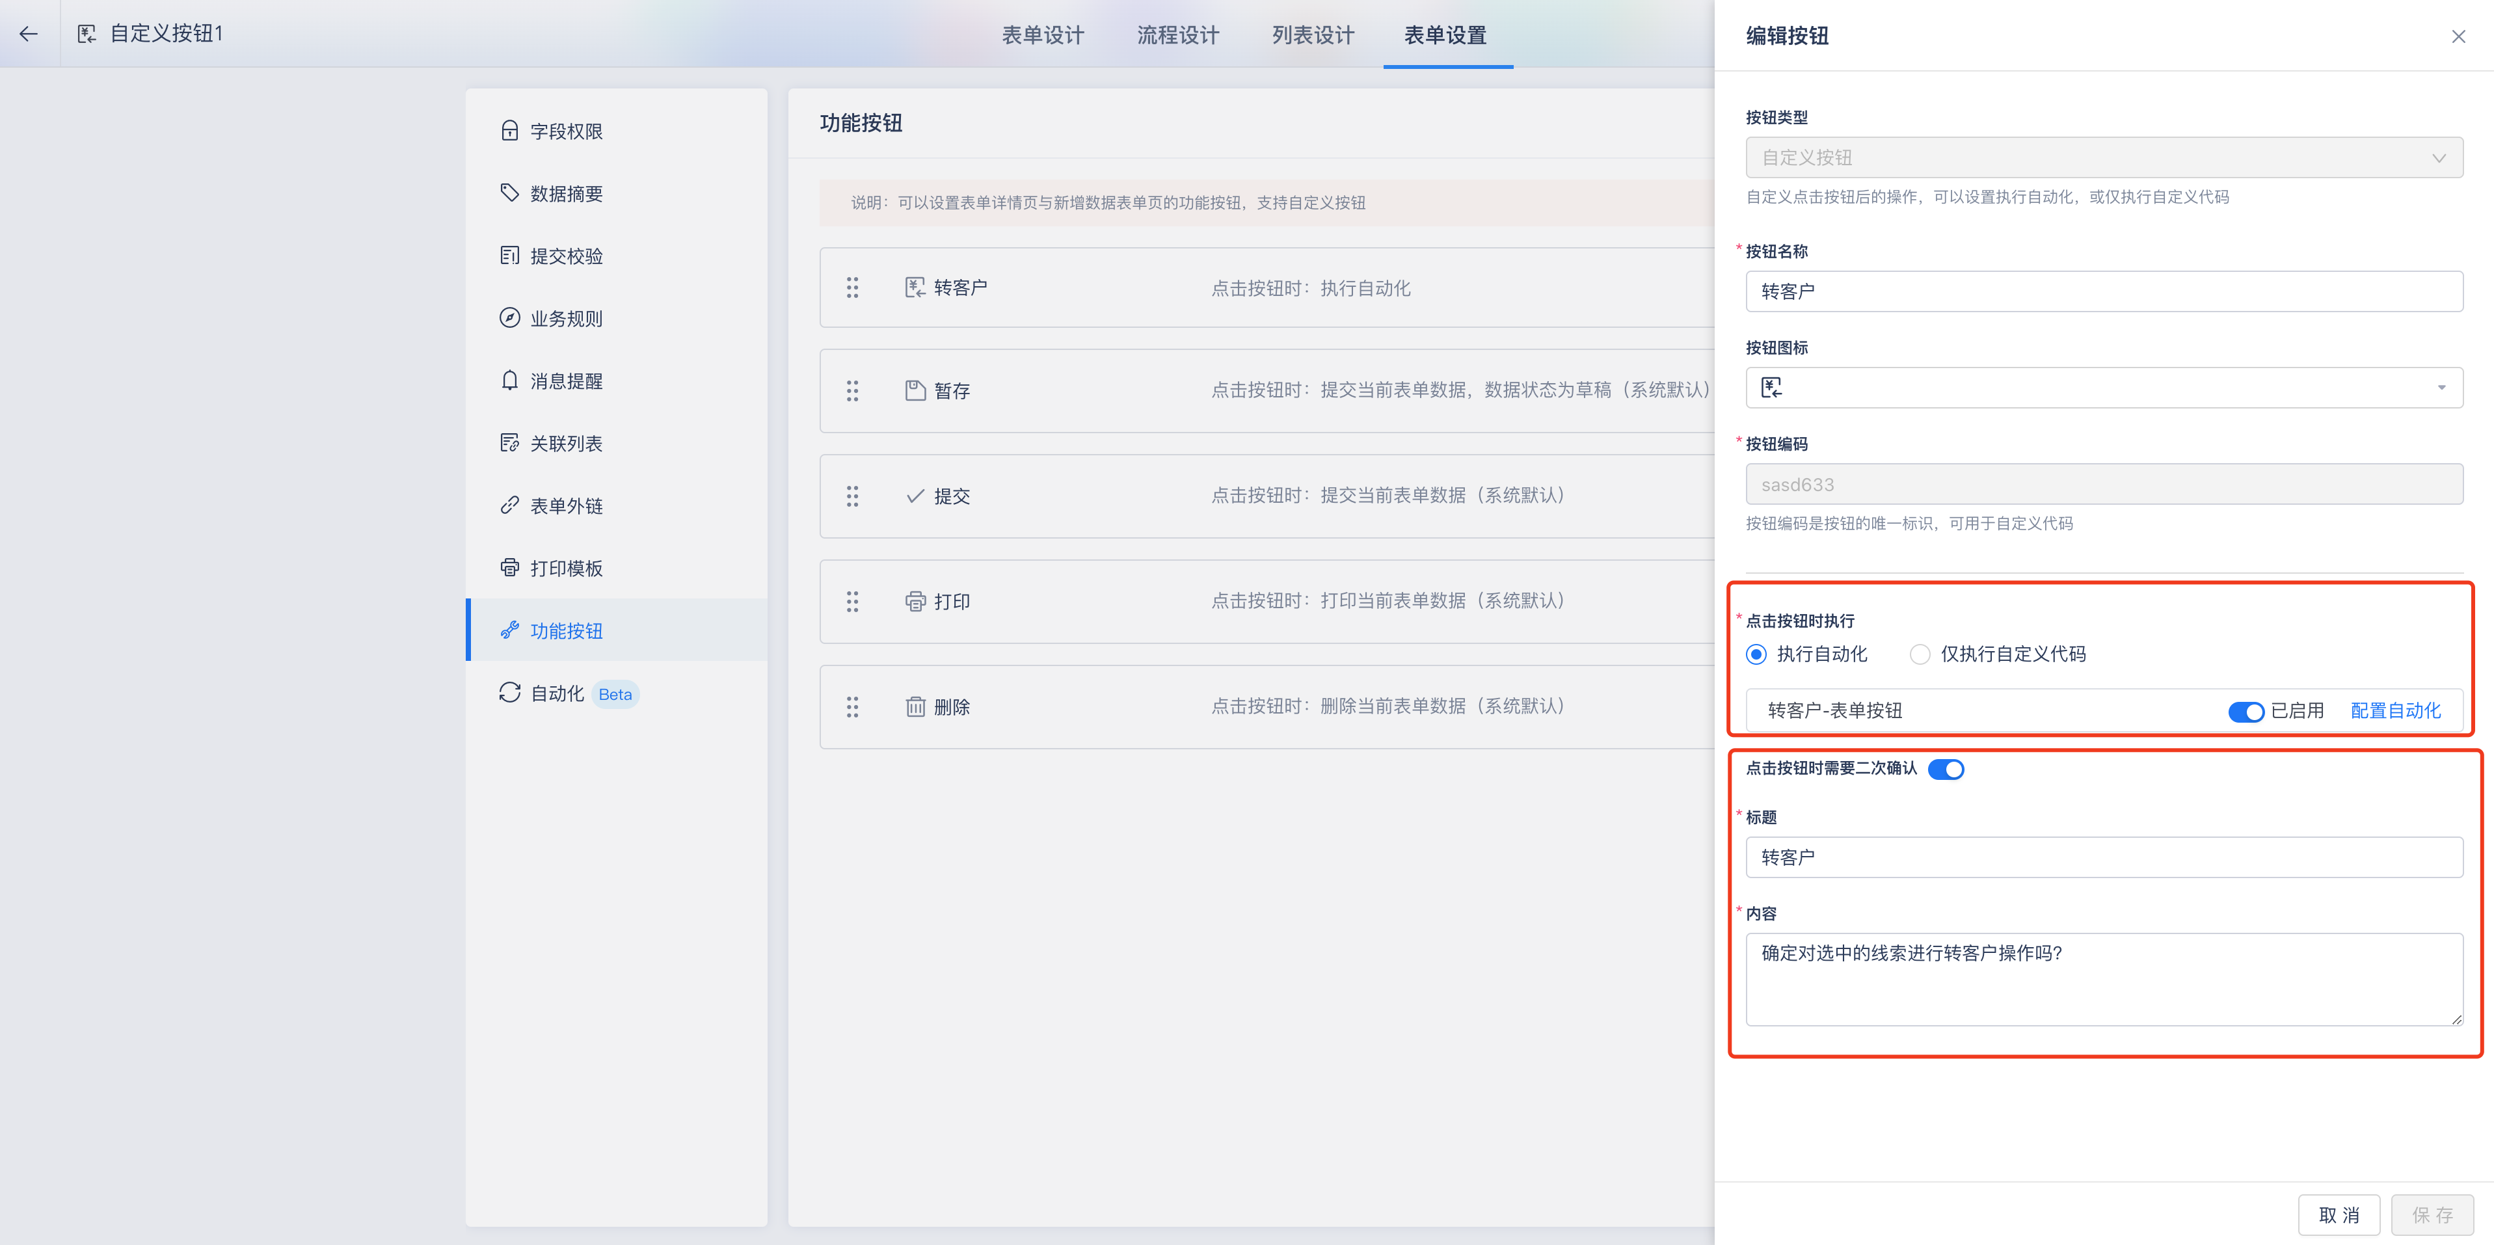
Task: Click the drag handle of 暂存 row
Action: click(852, 390)
